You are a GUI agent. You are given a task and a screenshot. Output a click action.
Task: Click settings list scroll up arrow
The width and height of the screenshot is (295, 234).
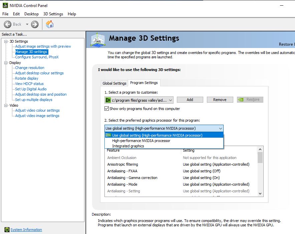click(260, 149)
